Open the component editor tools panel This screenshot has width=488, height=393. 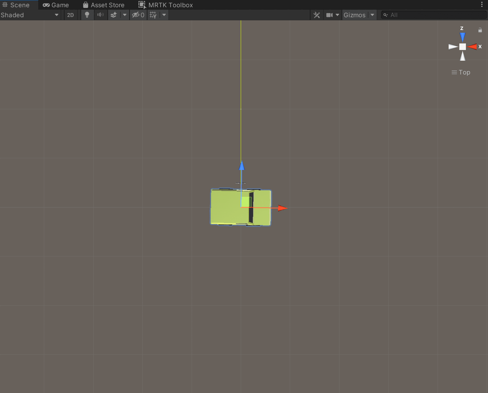click(x=316, y=15)
